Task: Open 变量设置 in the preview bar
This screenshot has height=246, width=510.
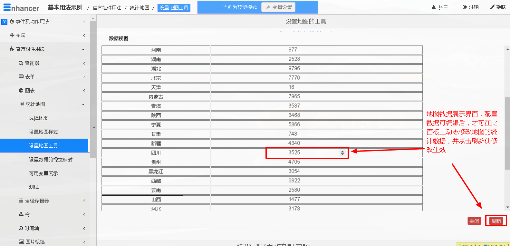Action: coord(278,7)
